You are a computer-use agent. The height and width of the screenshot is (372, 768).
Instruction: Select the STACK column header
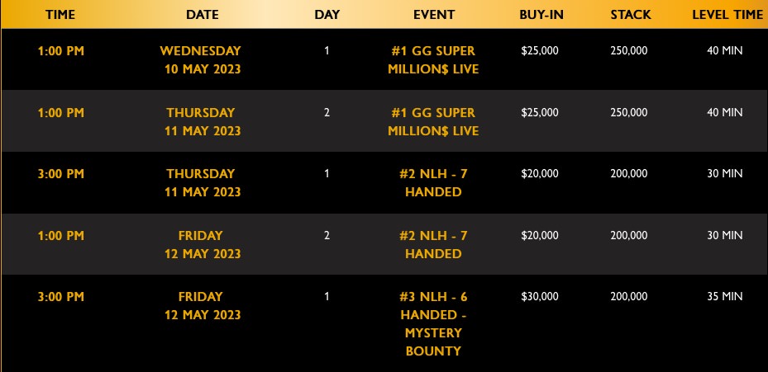[631, 15]
